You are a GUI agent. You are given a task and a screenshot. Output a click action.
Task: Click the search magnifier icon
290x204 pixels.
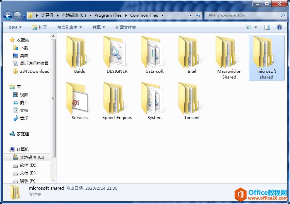tap(283, 16)
